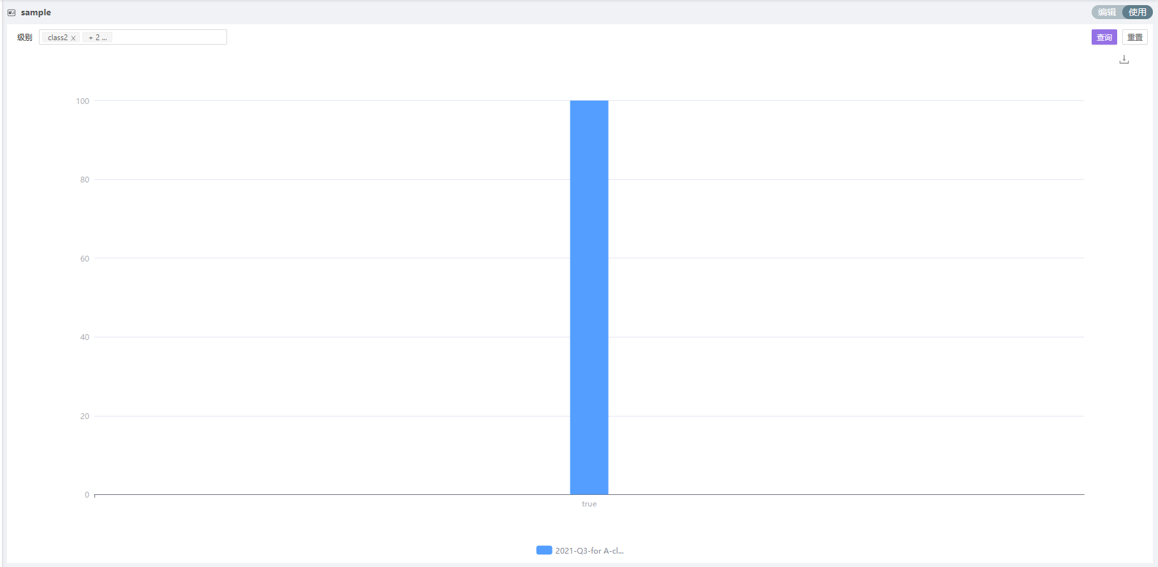The height and width of the screenshot is (567, 1158).
Task: Click the 20 y-axis label
Action: (x=84, y=416)
